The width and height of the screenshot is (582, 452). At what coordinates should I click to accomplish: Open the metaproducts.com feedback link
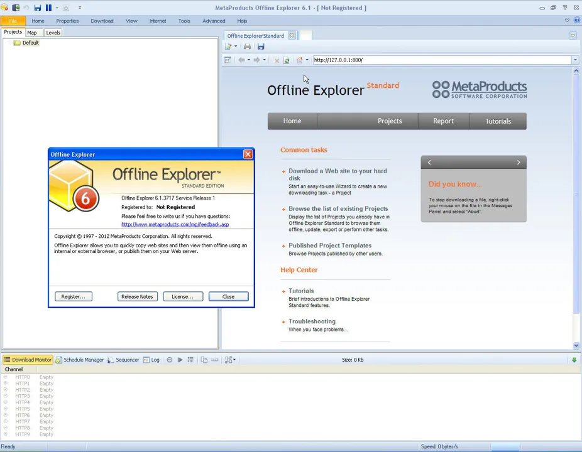pyautogui.click(x=175, y=224)
